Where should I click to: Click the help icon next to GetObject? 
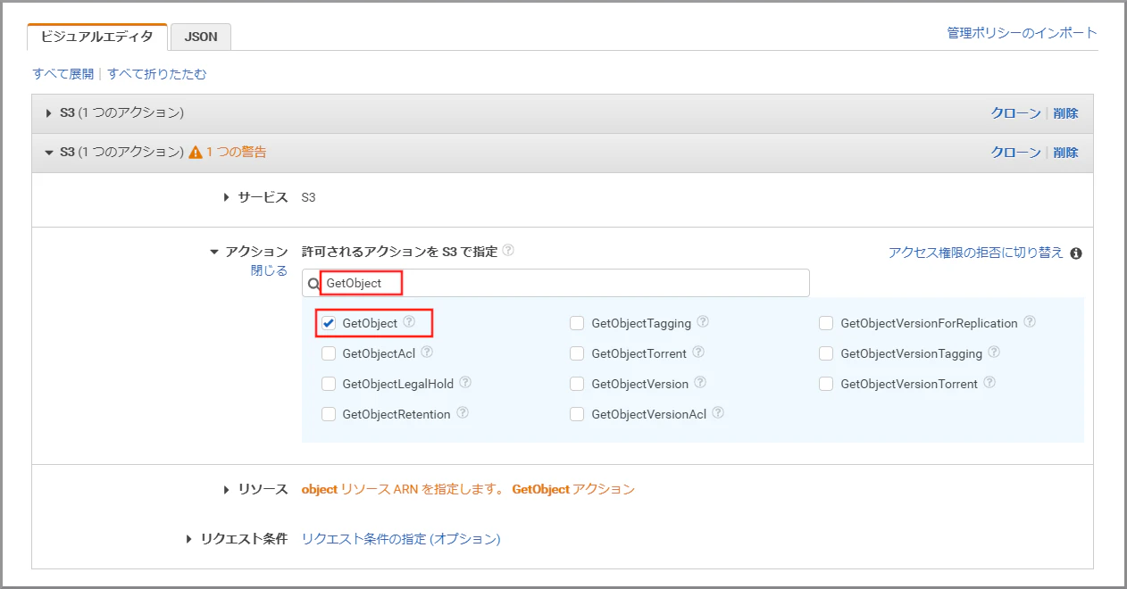tap(409, 321)
